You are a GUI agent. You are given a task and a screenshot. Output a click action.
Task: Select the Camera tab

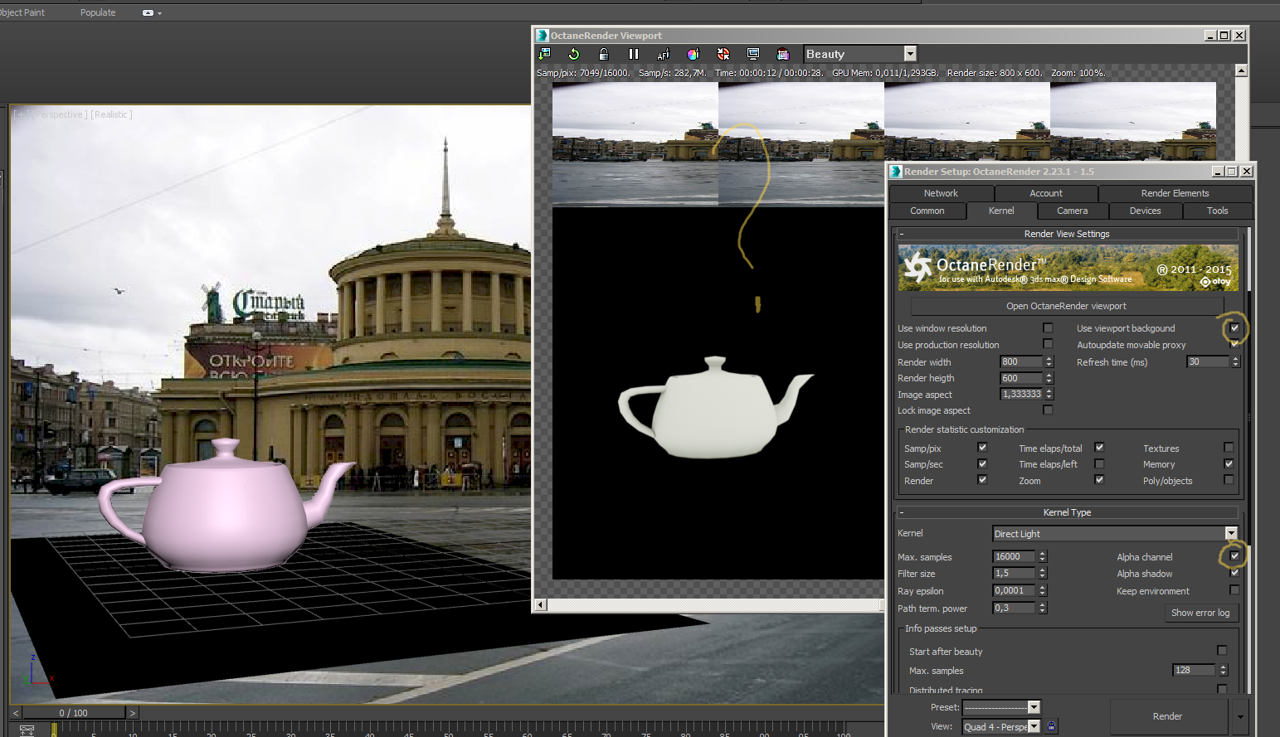pyautogui.click(x=1072, y=211)
